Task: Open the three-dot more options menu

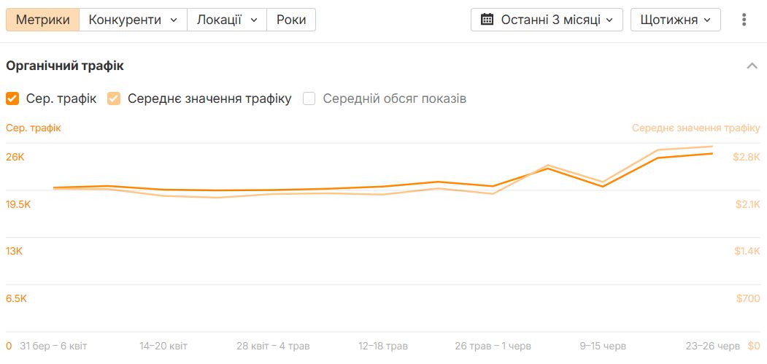Action: (744, 20)
